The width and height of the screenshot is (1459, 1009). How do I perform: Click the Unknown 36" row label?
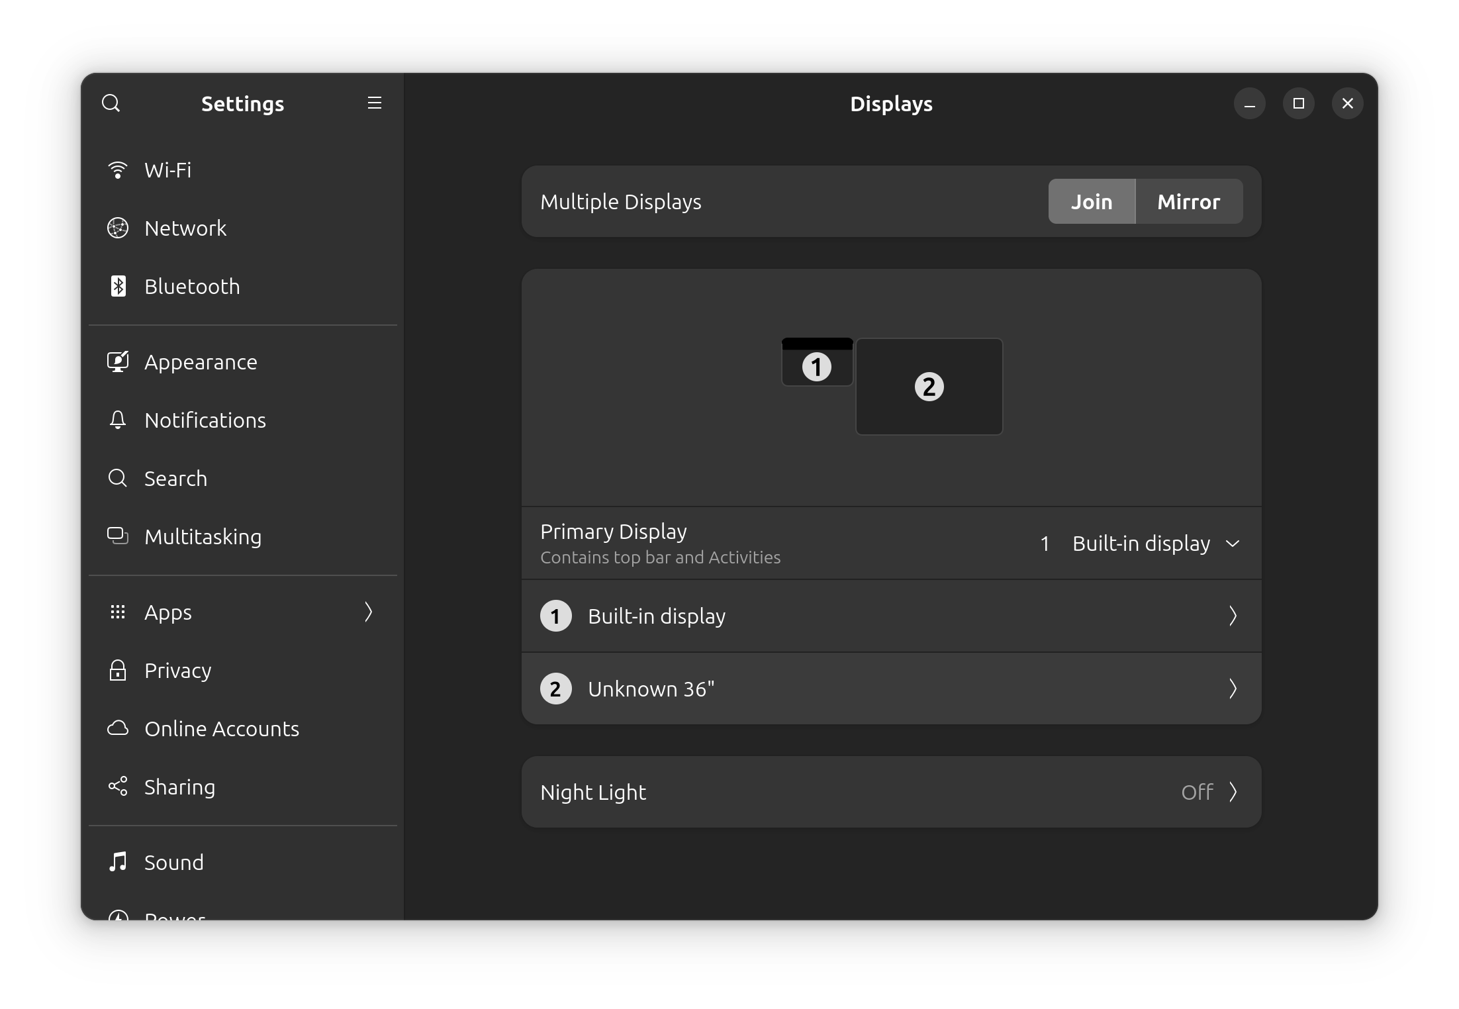click(x=651, y=689)
